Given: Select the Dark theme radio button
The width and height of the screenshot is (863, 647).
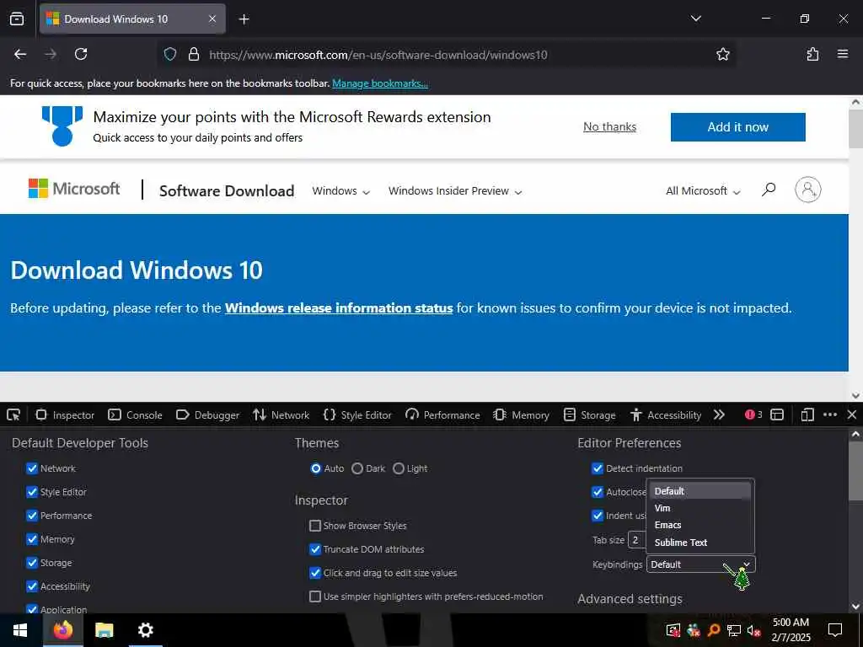Looking at the screenshot, I should tap(357, 468).
